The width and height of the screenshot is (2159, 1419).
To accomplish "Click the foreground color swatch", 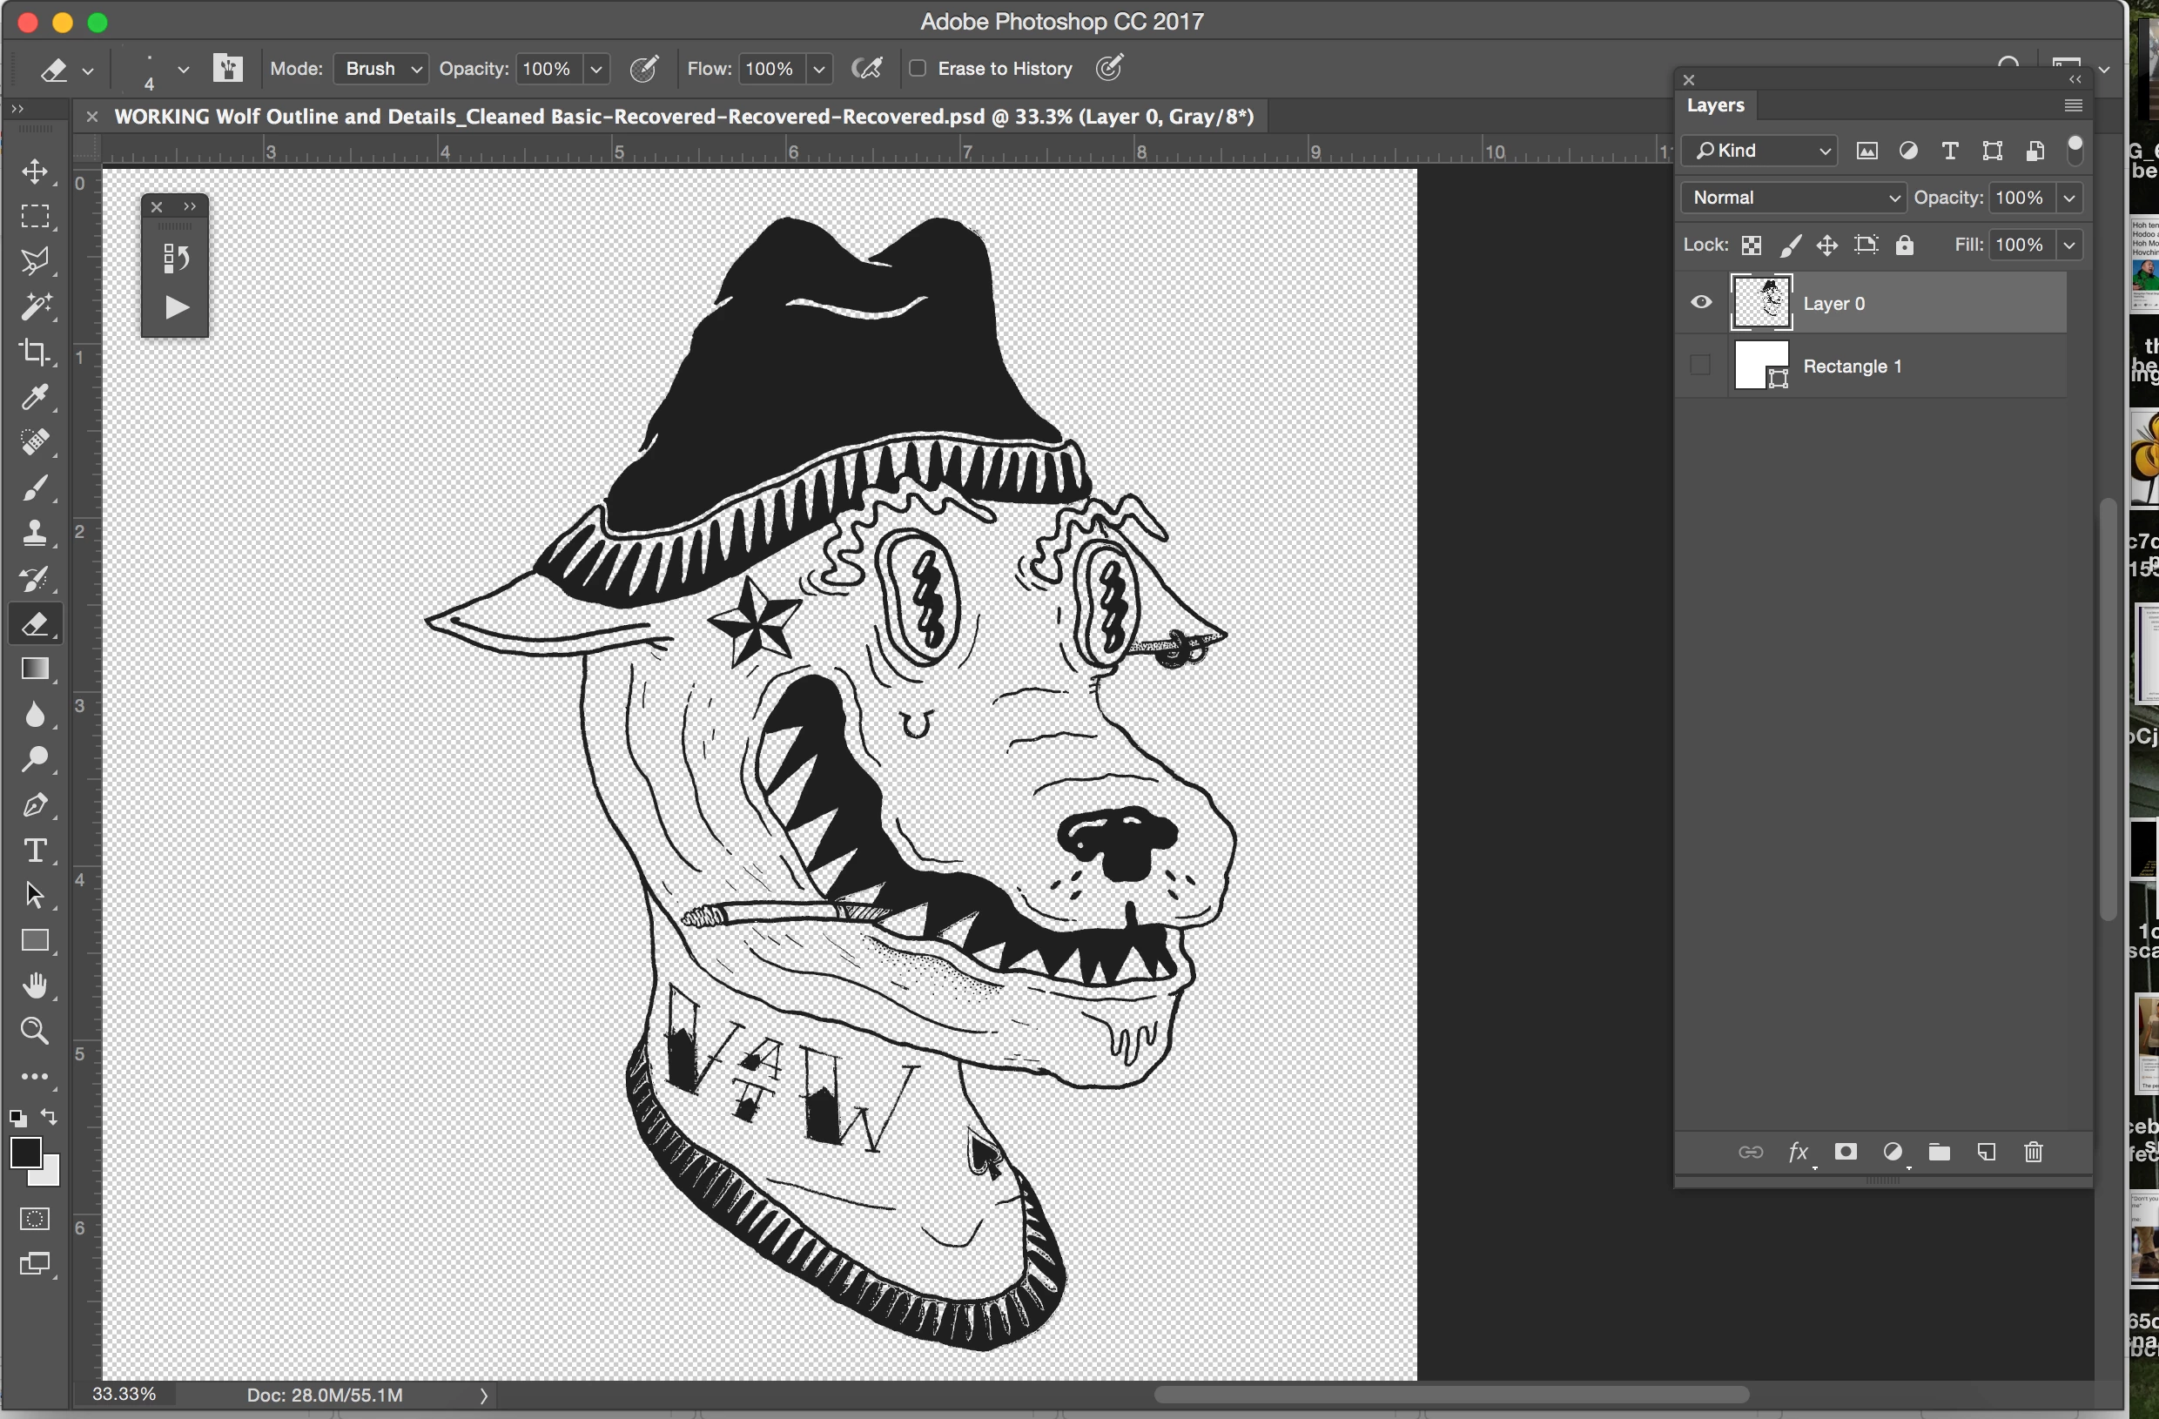I will [x=25, y=1153].
